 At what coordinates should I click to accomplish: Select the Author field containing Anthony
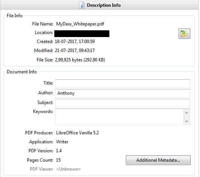tap(122, 93)
